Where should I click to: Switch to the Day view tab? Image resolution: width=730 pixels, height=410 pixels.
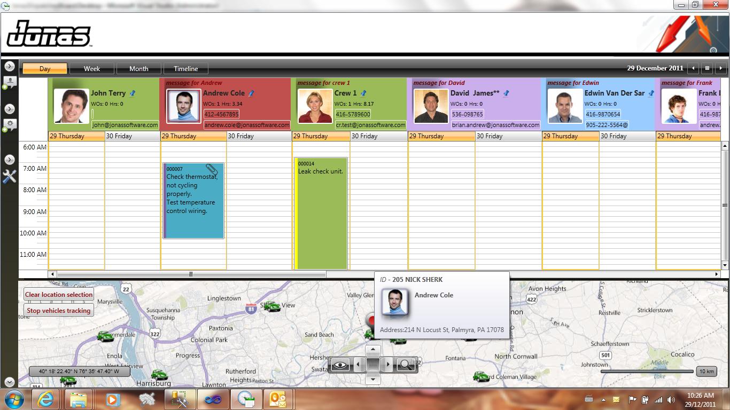click(45, 68)
